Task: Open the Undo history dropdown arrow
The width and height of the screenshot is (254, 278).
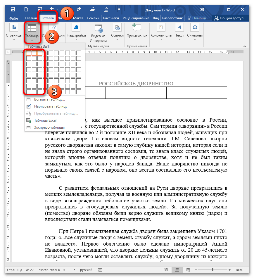Action: click(58, 9)
